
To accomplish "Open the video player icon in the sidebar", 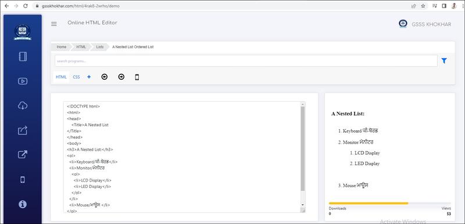I will pos(23,81).
